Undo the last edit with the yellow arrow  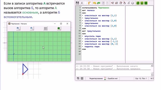pos(94,3)
